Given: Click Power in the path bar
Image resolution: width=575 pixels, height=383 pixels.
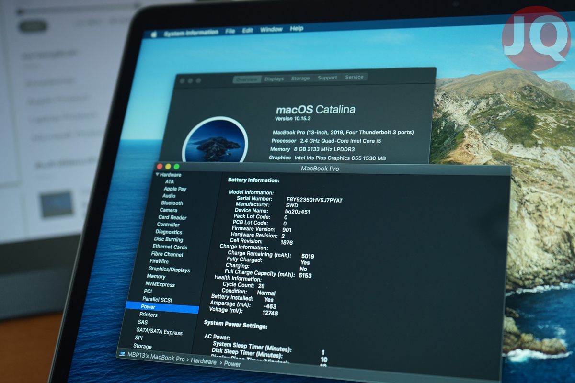Looking at the screenshot, I should (233, 364).
